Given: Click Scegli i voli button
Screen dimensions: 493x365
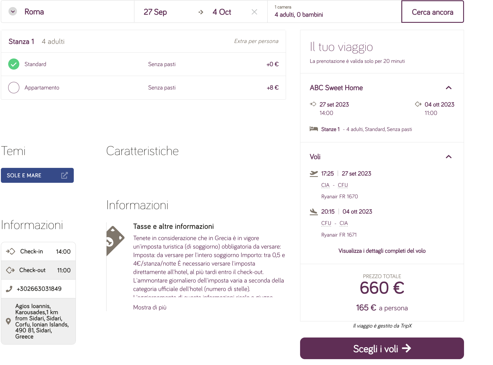Looking at the screenshot, I should (382, 348).
